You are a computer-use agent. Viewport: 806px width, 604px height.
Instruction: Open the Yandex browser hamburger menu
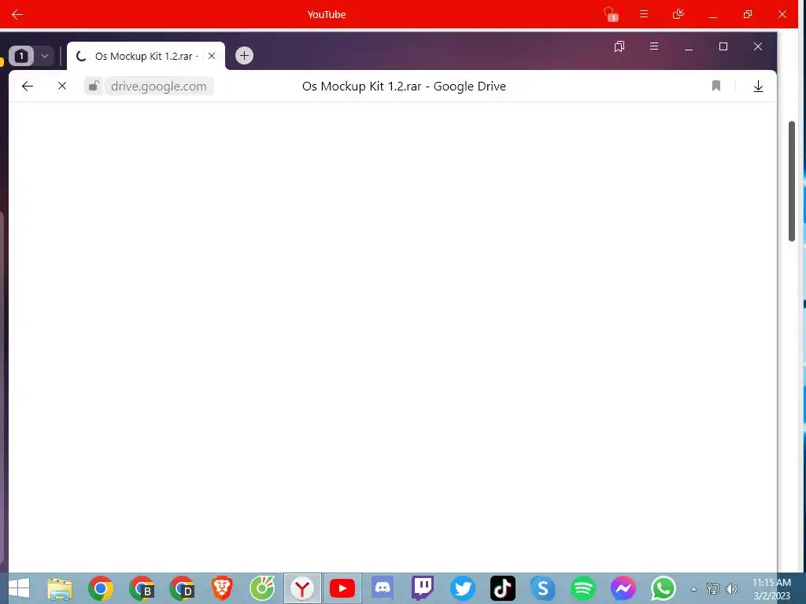(654, 46)
